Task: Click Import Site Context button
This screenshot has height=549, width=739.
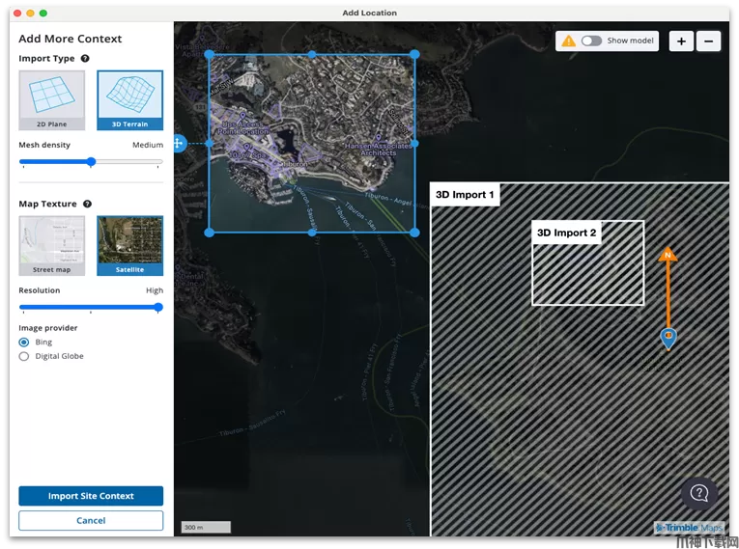Action: (x=91, y=496)
